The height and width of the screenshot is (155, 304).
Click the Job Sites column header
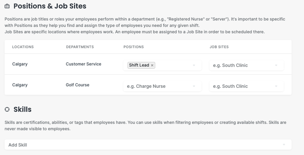pyautogui.click(x=219, y=47)
